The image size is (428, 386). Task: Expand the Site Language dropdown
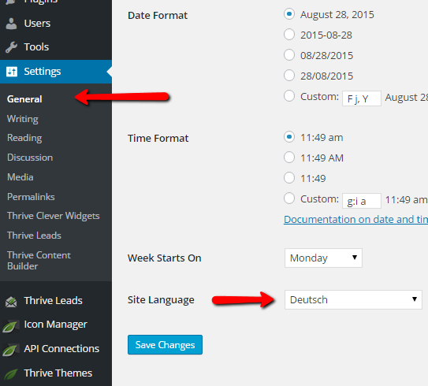click(353, 299)
